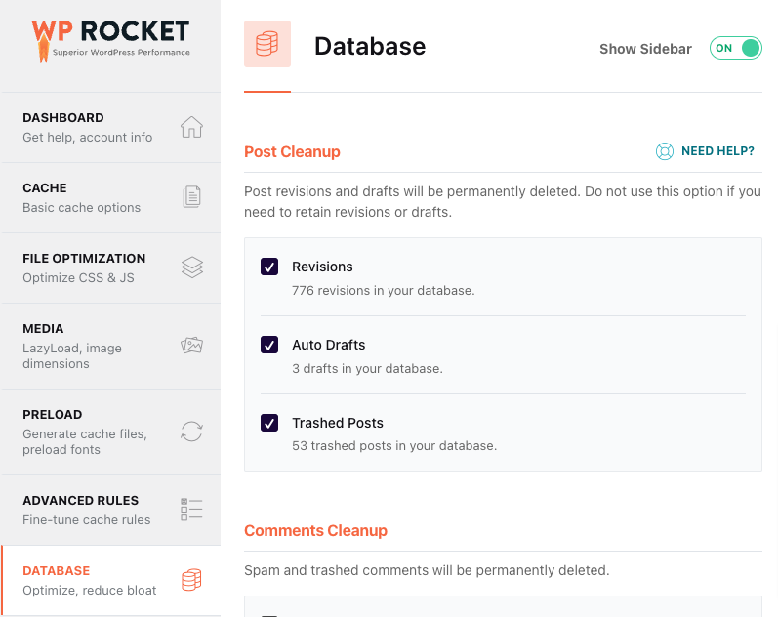Click the Advanced Rules checklist icon
Screen dimensions: 778x617
[x=191, y=510]
